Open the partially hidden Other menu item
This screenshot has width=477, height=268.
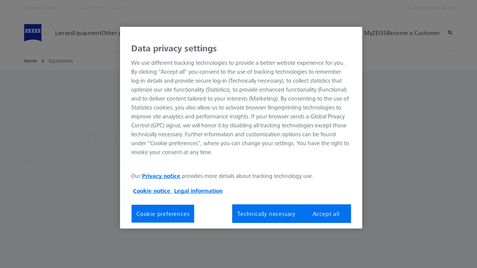click(110, 33)
